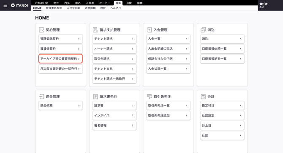Switch to the 入居者 tab
Screen dimensions: 283x153
[90, 3]
